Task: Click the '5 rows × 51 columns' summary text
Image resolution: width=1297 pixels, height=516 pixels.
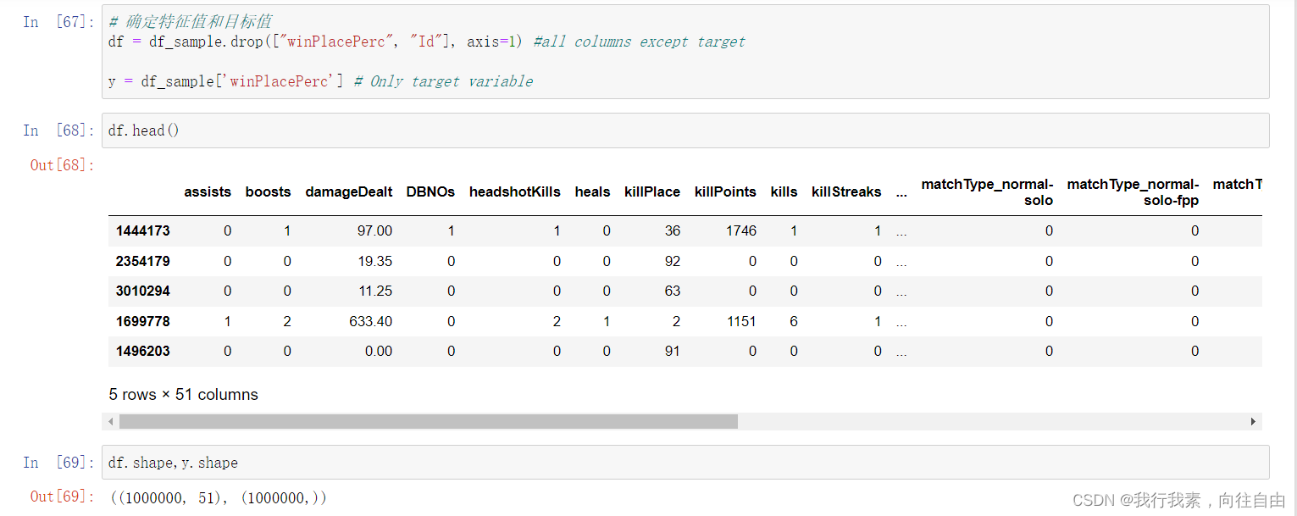Action: click(184, 395)
